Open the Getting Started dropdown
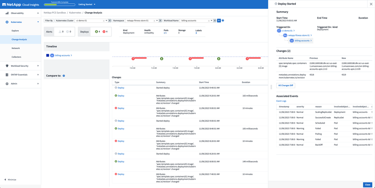 [x=87, y=4]
